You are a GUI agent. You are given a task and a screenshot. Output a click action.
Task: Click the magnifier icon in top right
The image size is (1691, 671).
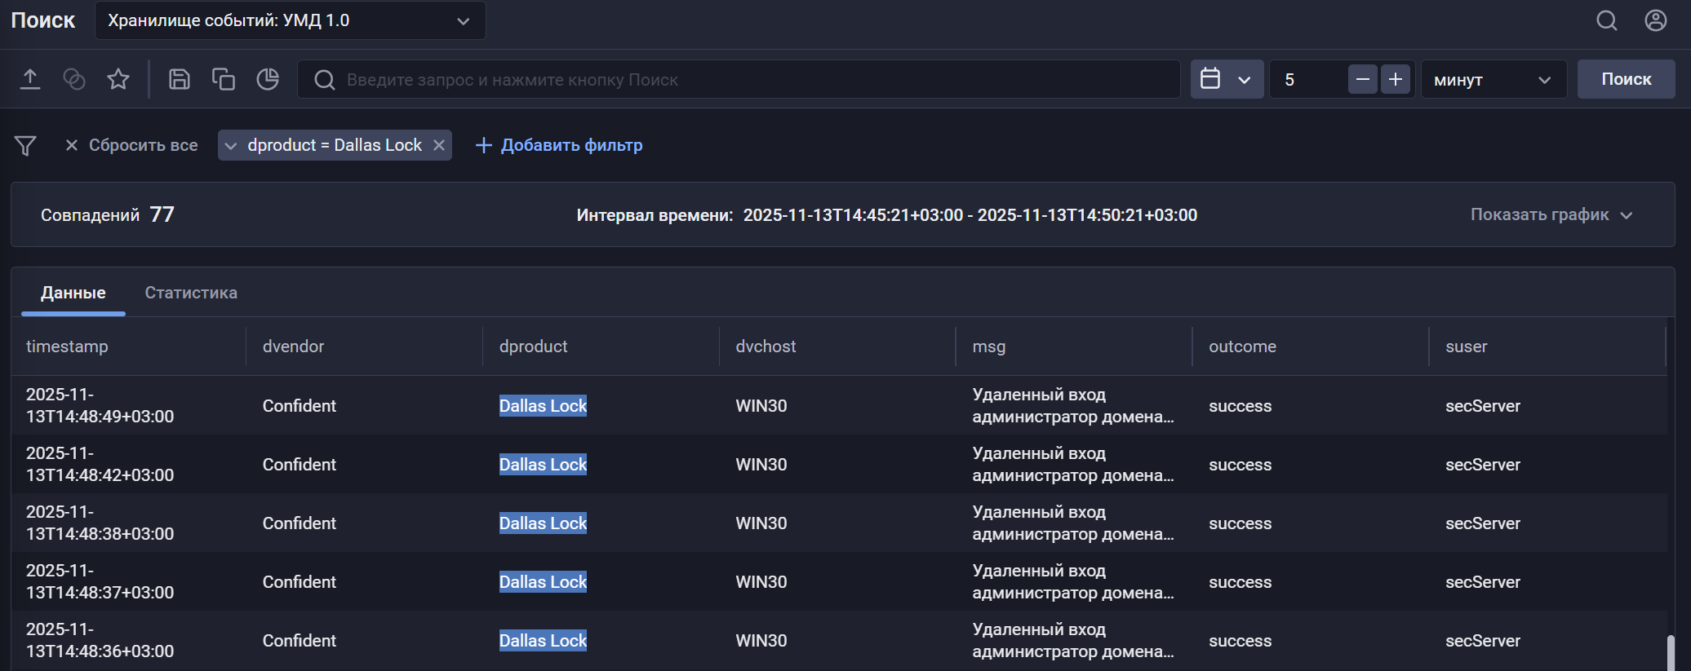pyautogui.click(x=1606, y=20)
